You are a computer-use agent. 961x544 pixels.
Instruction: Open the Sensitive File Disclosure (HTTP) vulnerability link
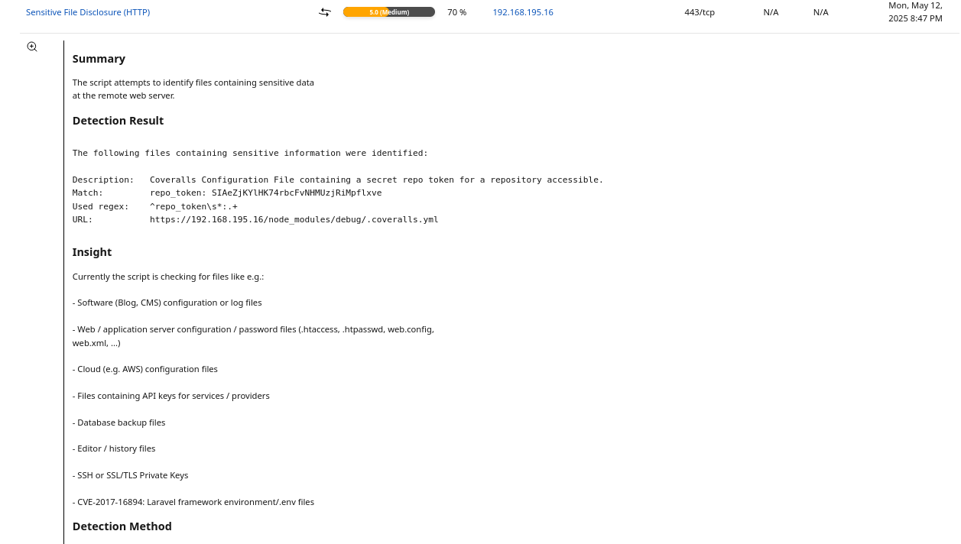pyautogui.click(x=88, y=12)
